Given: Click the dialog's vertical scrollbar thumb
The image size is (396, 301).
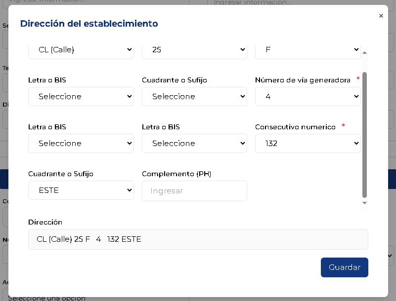Looking at the screenshot, I should coord(365,134).
